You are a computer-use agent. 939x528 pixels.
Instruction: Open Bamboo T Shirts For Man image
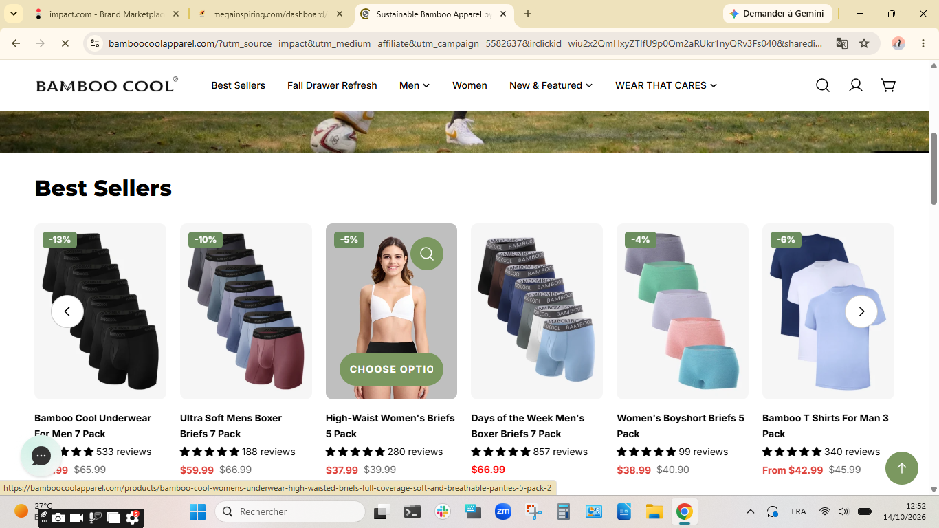[x=828, y=311]
